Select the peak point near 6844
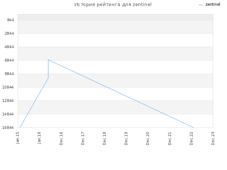The image size is (227, 170). [x=48, y=60]
